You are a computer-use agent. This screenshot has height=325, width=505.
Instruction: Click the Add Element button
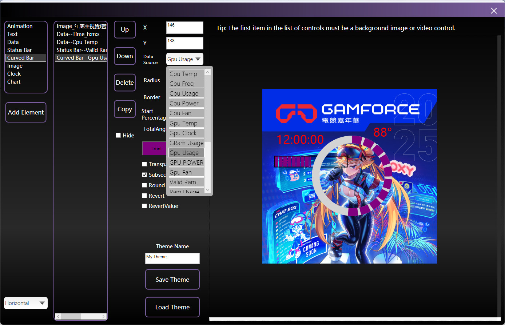coord(26,112)
